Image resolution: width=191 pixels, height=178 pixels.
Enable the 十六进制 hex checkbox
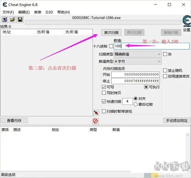[111, 46]
